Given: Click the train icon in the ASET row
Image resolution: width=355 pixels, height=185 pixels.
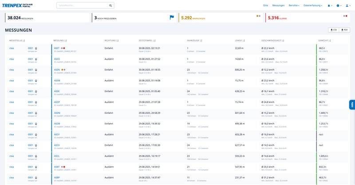Looking at the screenshot, I should (x=35, y=48).
